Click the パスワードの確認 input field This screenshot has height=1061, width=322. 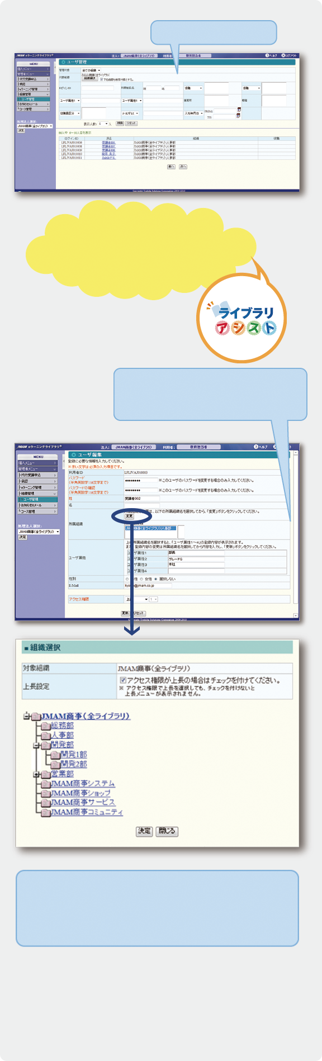(x=141, y=490)
